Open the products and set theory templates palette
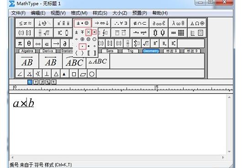The image size is (243, 168). [x=158, y=33]
